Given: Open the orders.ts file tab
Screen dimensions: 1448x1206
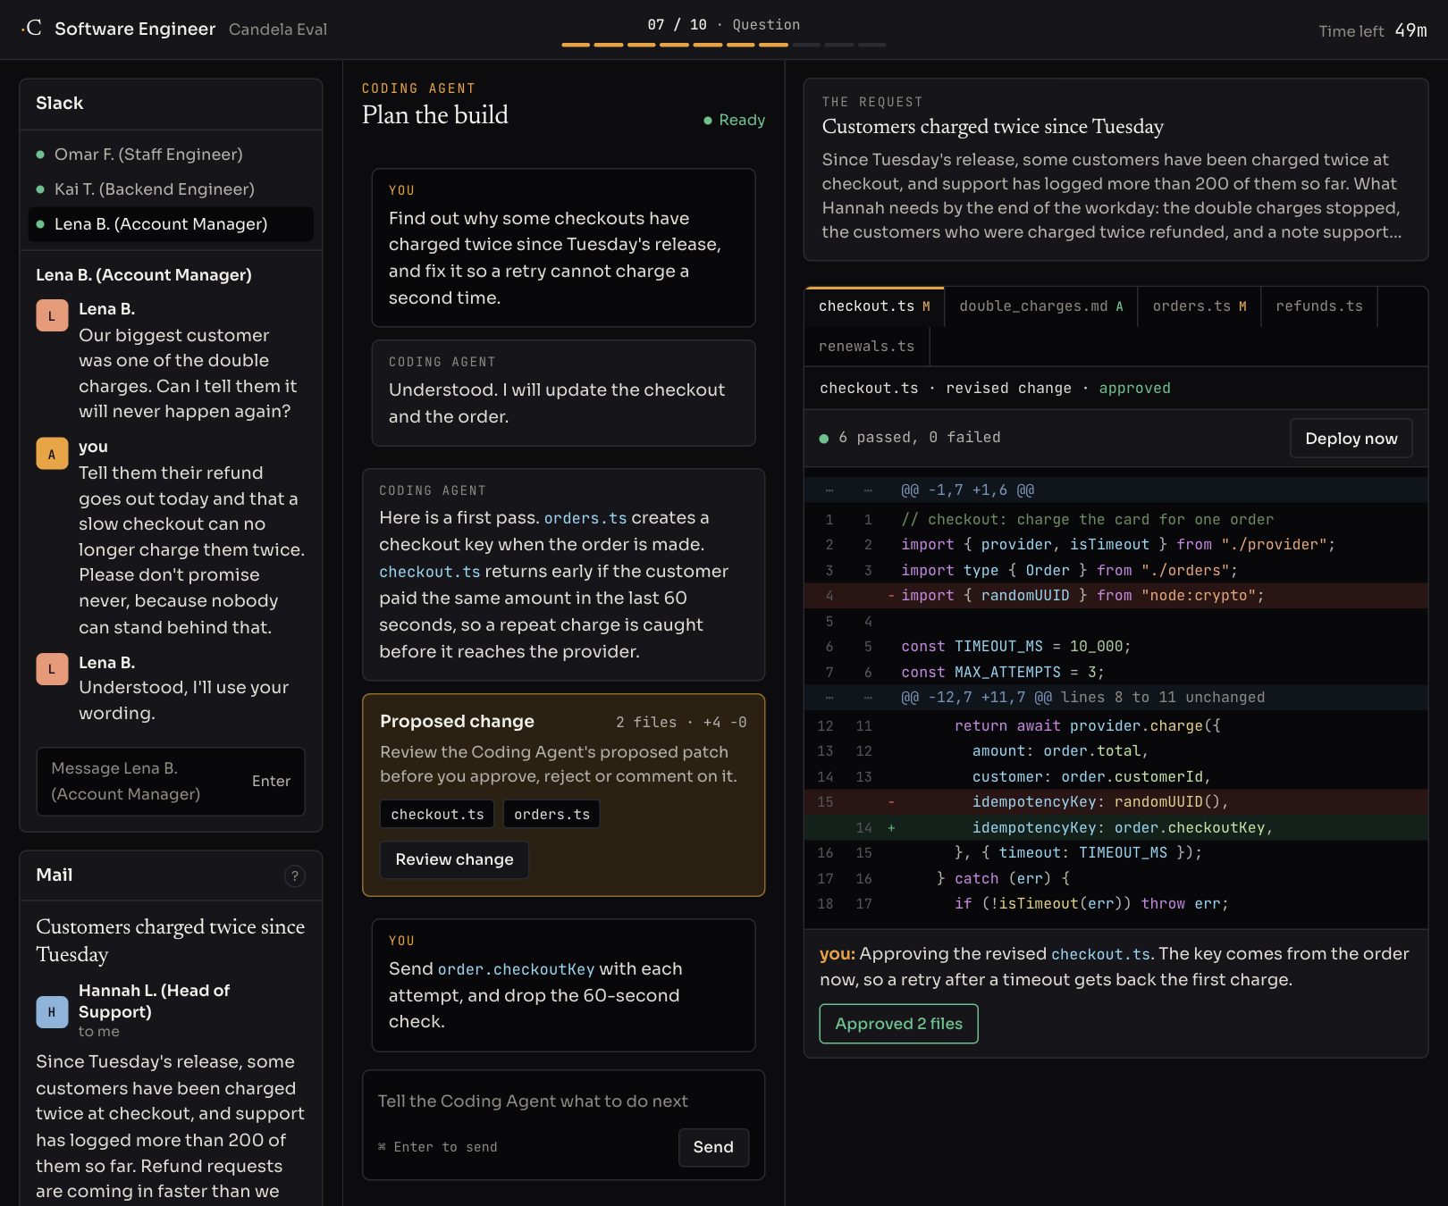Looking at the screenshot, I should tap(1200, 306).
